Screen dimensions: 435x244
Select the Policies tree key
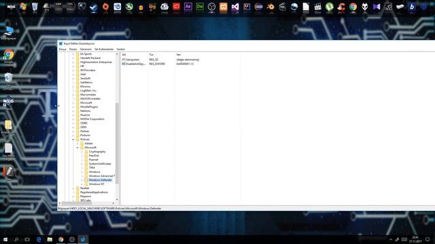point(85,140)
